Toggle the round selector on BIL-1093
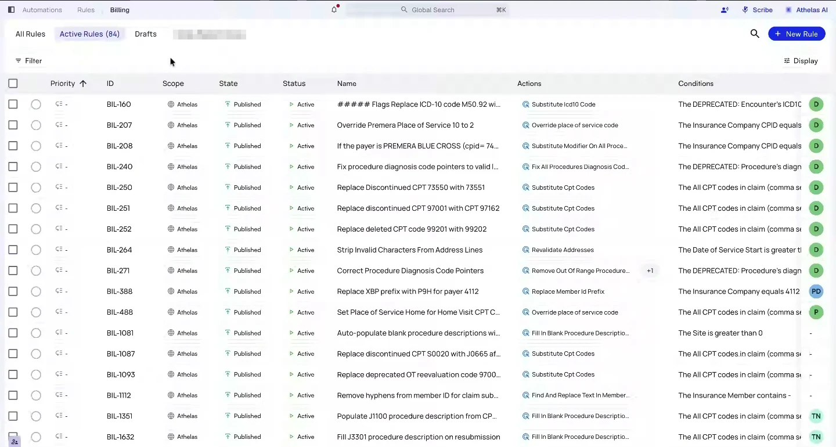The width and height of the screenshot is (836, 447). tap(36, 374)
